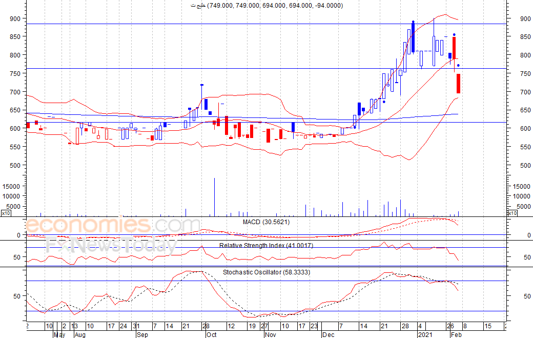533x338 pixels.
Task: Click the chart title with price values 749.000
Action: coord(267,6)
